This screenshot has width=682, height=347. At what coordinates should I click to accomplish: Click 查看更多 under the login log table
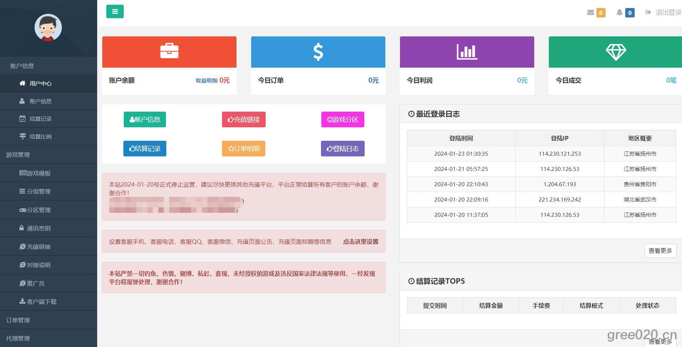coord(660,251)
